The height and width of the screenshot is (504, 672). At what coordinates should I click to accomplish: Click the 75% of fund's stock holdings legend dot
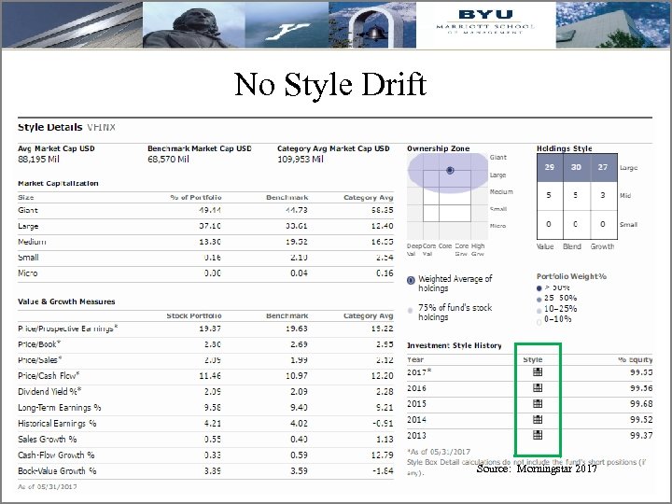[410, 310]
